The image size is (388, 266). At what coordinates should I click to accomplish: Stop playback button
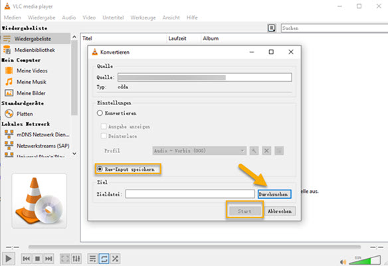coord(37,259)
